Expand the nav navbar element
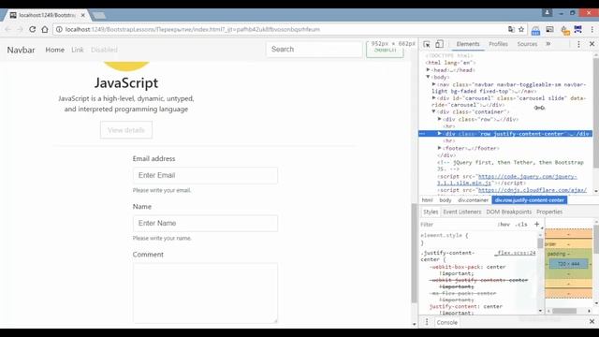Screen dimensions: 599x337 (434, 84)
